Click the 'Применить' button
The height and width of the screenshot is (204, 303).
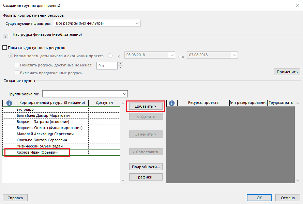pyautogui.click(x=287, y=72)
